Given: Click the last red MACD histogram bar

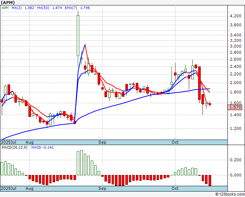Looking at the screenshot, I should pos(210,180).
